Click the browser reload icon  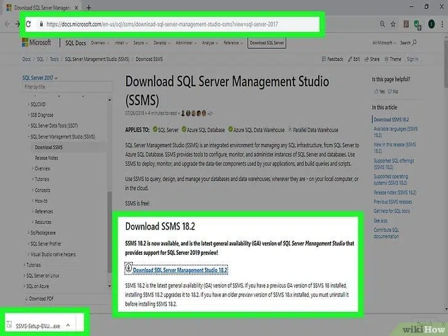click(x=28, y=25)
